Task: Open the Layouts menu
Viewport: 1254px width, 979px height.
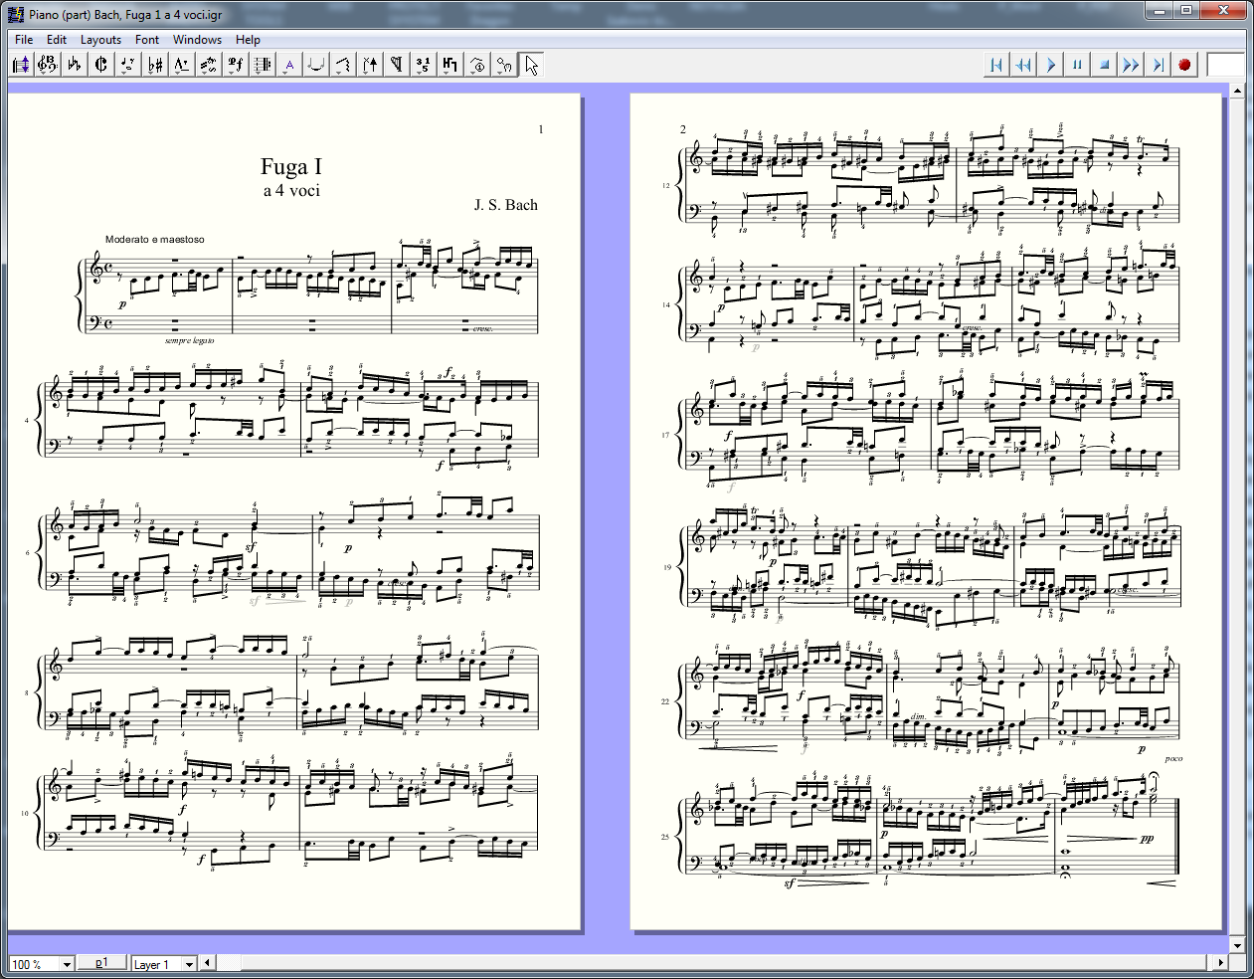Action: pos(100,40)
